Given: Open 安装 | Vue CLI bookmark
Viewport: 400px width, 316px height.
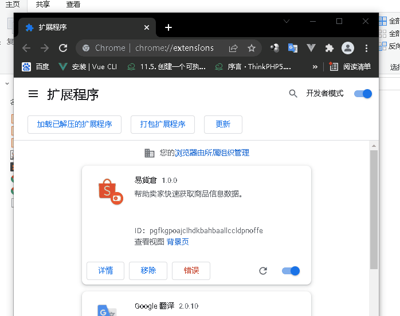Looking at the screenshot, I should point(88,67).
